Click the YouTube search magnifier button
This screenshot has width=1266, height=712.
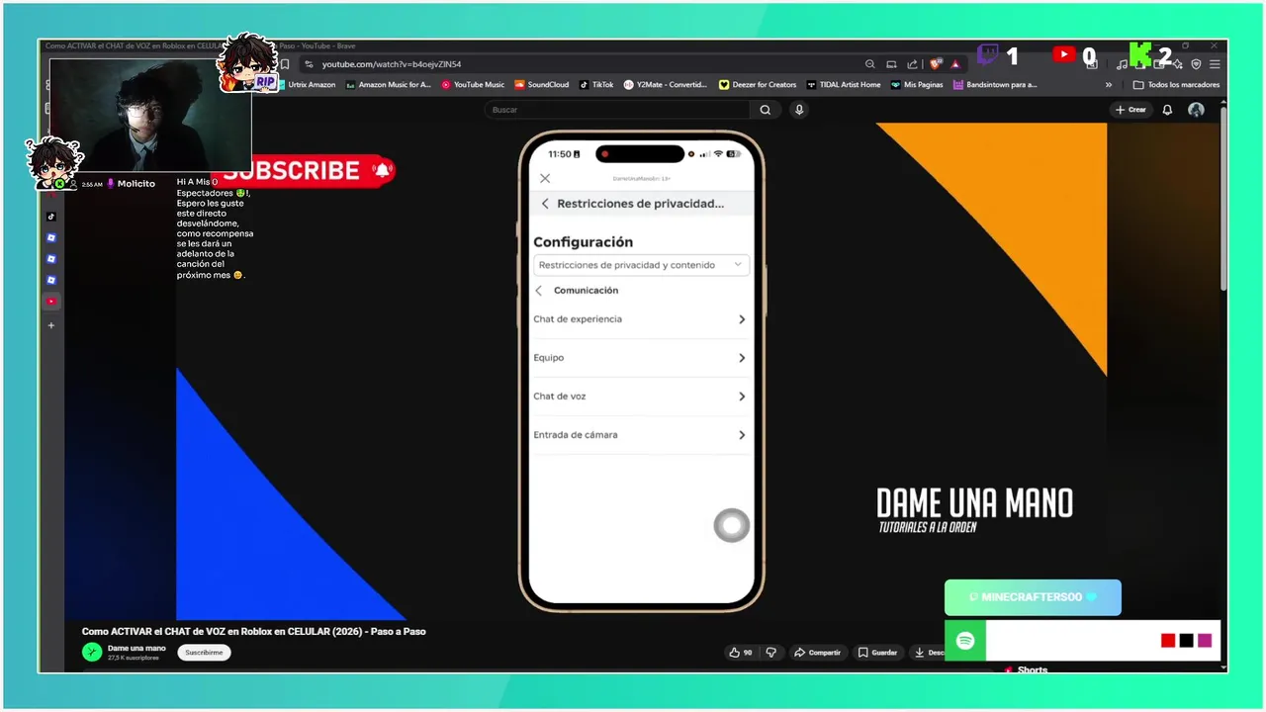coord(765,110)
